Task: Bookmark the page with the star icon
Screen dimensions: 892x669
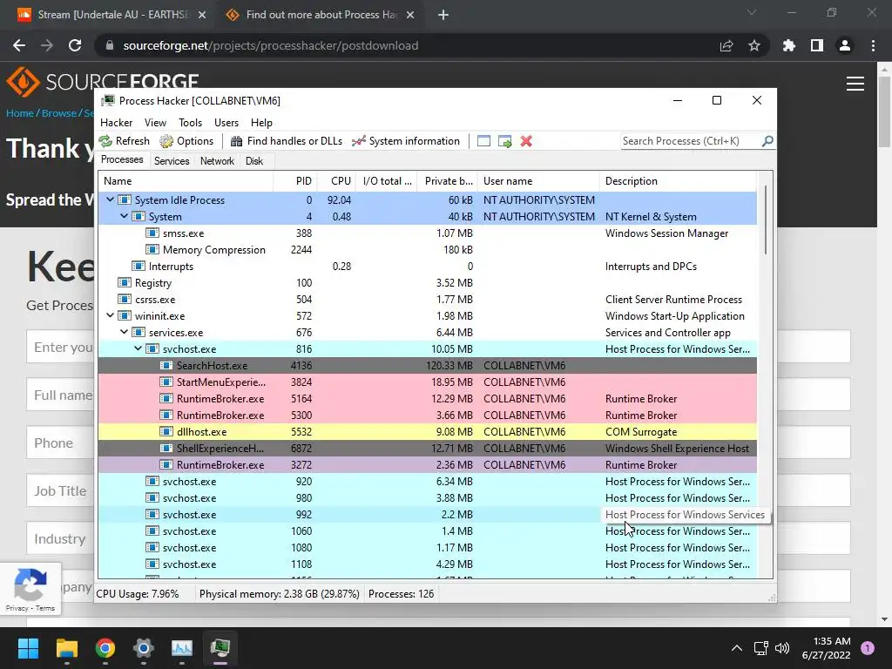Action: [754, 45]
